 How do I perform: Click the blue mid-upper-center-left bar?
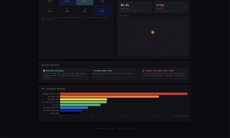(74, 108)
